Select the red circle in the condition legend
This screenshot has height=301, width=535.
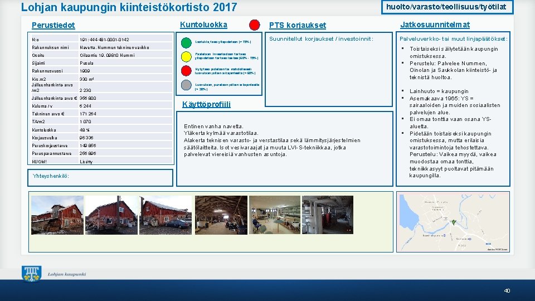pos(186,71)
